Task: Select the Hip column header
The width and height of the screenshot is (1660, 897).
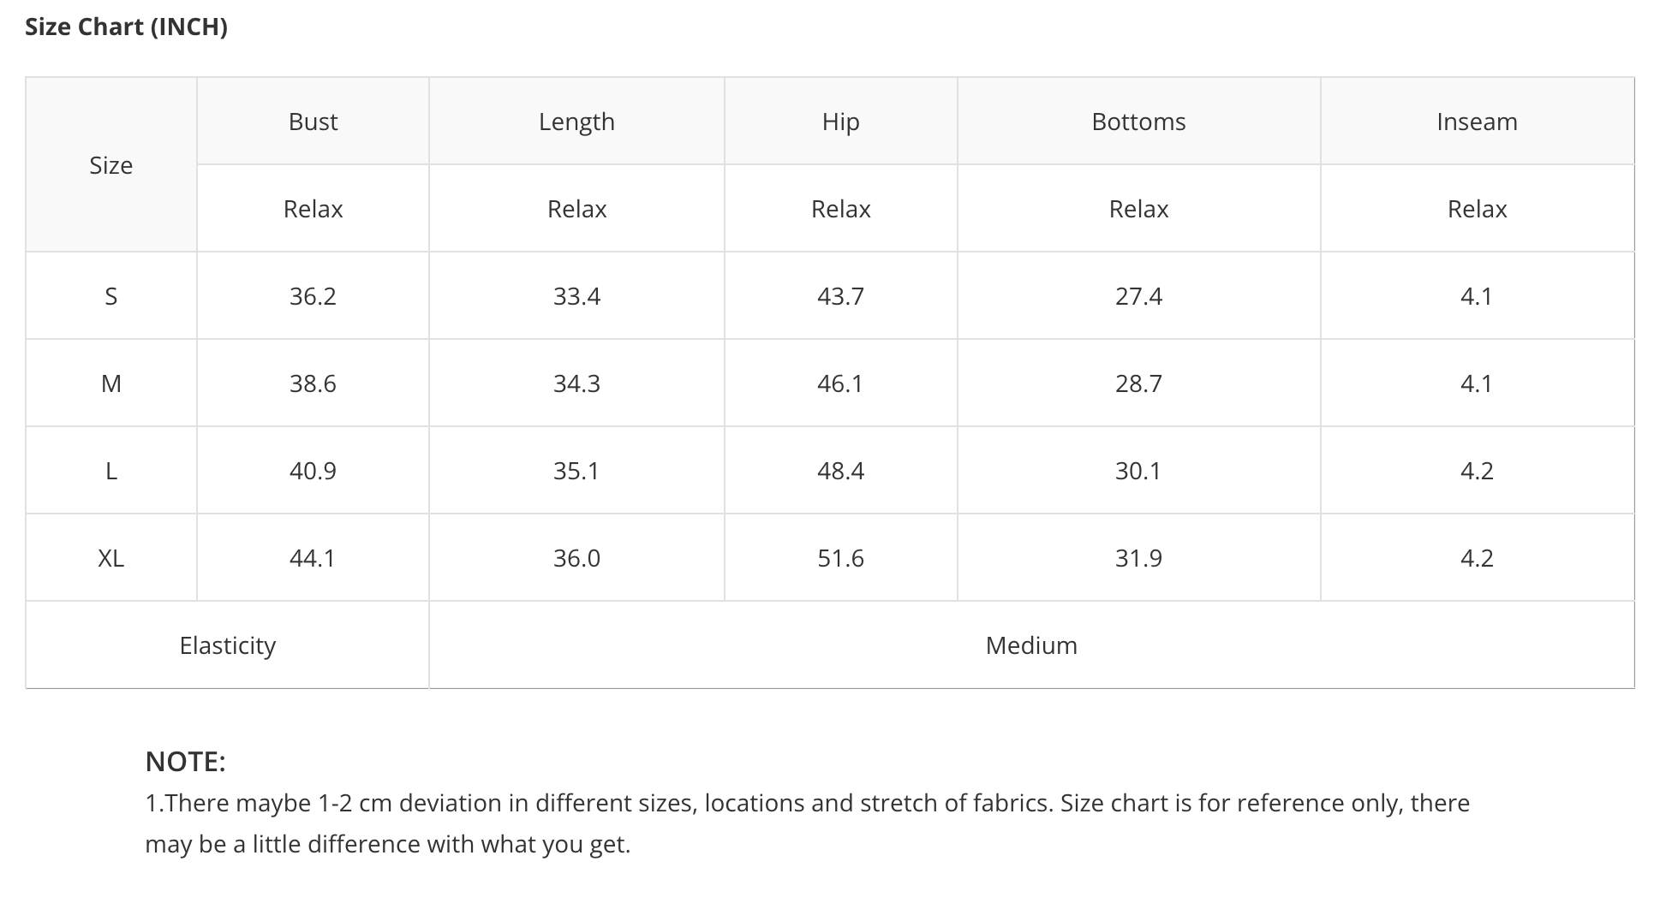Action: coord(840,122)
